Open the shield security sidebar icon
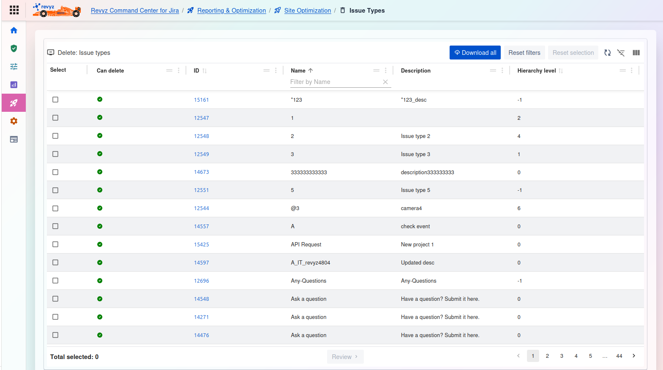 point(14,49)
